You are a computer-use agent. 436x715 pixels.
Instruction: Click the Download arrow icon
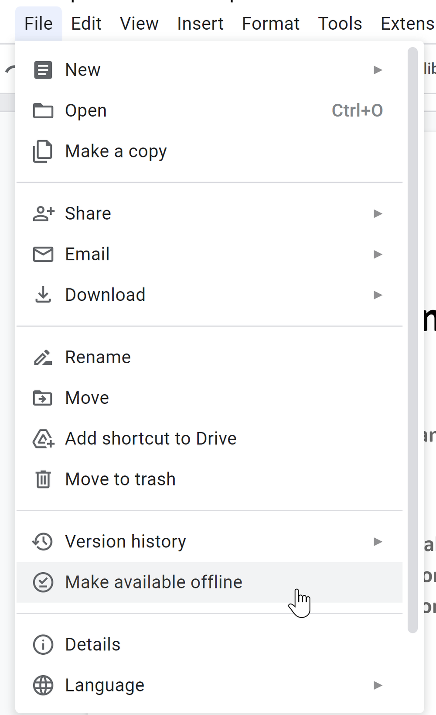43,295
